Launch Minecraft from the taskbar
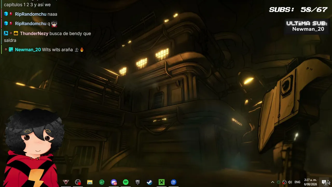The image size is (332, 187). [x=162, y=182]
